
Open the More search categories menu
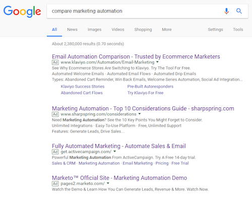(x=167, y=30)
